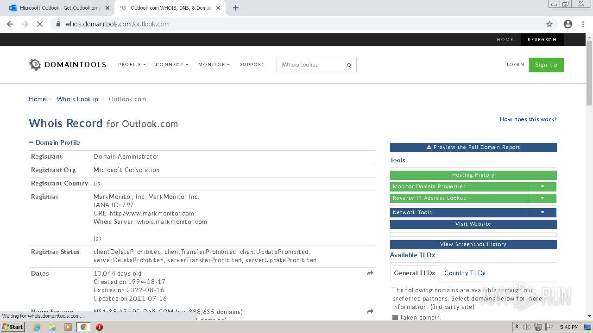The height and width of the screenshot is (333, 593).
Task: Go to Home breadcrumb link
Action: [x=37, y=99]
